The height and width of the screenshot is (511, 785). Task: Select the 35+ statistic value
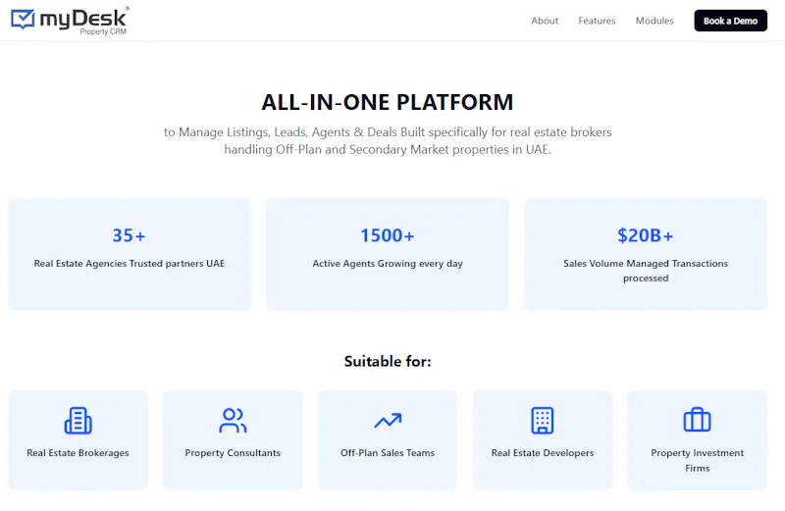130,235
